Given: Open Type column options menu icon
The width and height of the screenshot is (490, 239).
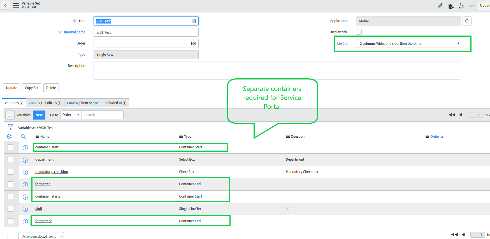Looking at the screenshot, I should [181, 136].
